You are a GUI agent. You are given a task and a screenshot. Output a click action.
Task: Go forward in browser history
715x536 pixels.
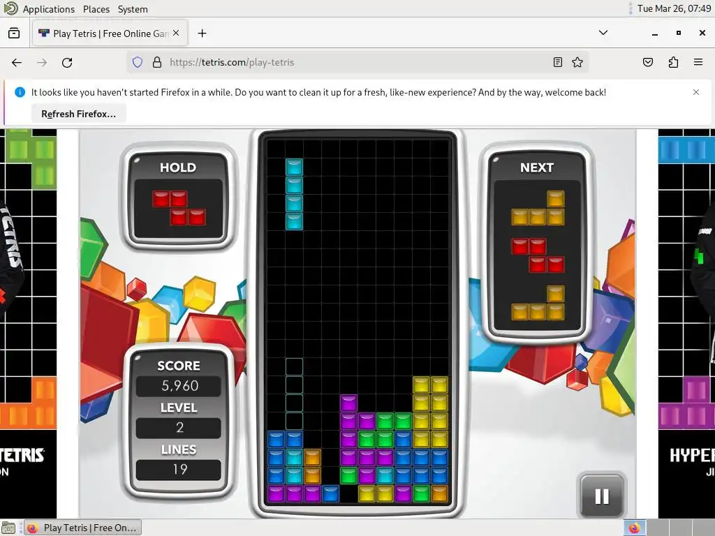(42, 62)
